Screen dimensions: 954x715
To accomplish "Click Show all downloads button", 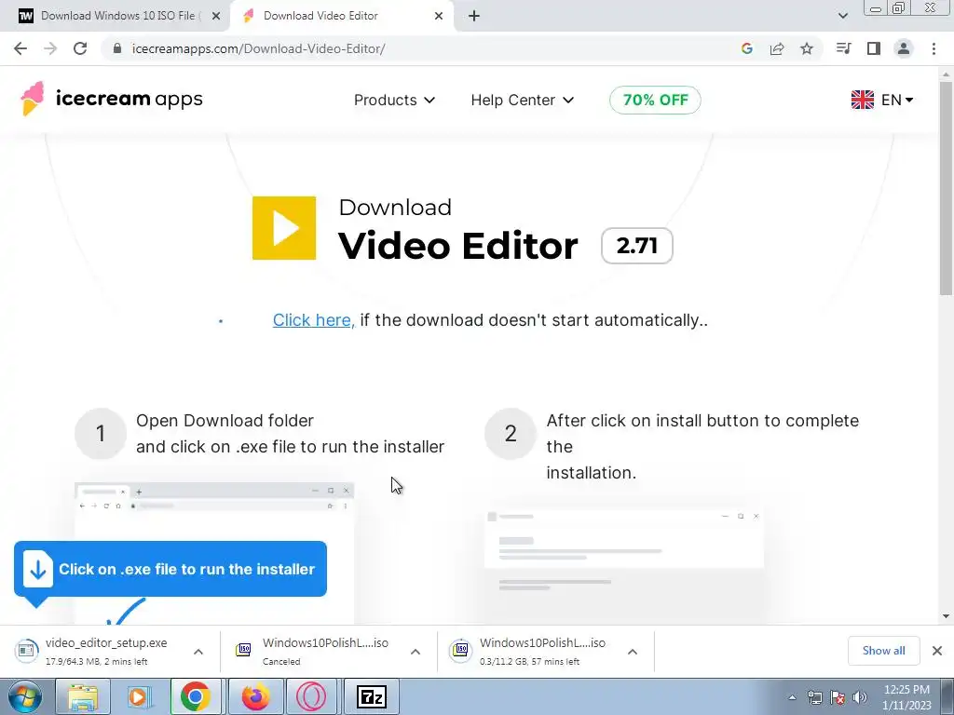I will click(x=883, y=651).
